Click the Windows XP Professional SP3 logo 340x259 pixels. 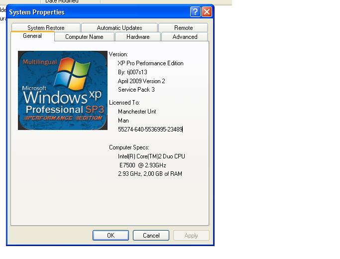coord(63,90)
